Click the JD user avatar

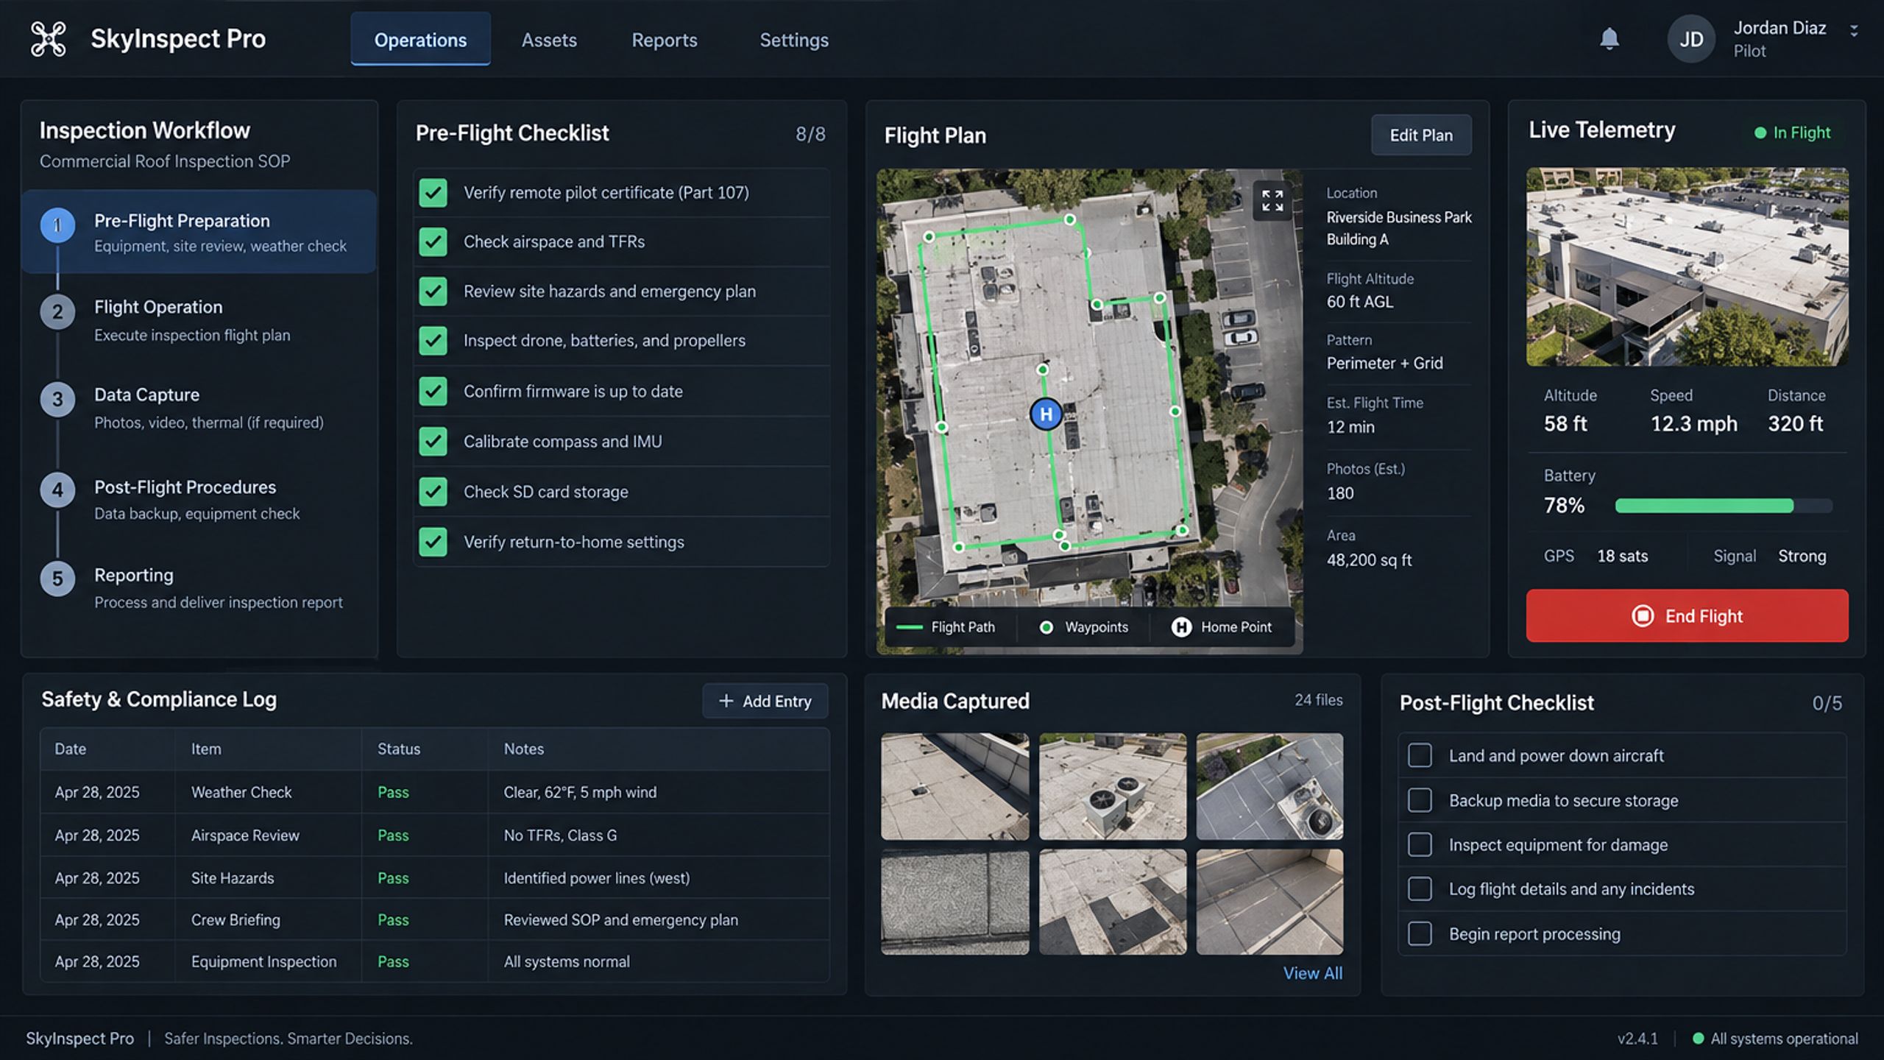1690,39
